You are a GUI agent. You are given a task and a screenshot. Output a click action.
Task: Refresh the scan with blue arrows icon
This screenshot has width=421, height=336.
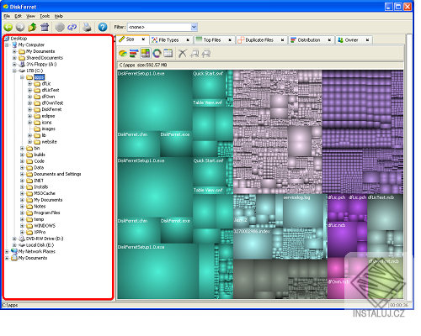72,27
